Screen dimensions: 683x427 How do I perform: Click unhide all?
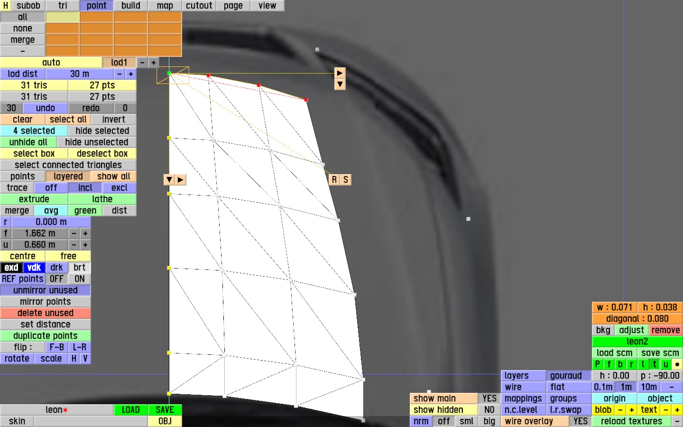[x=28, y=142]
